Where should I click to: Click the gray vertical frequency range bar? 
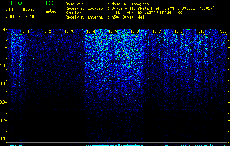(x=7, y=112)
